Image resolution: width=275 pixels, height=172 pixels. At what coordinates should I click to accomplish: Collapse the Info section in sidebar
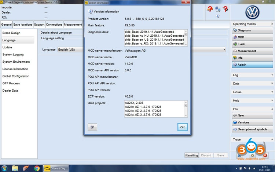click(x=272, y=109)
